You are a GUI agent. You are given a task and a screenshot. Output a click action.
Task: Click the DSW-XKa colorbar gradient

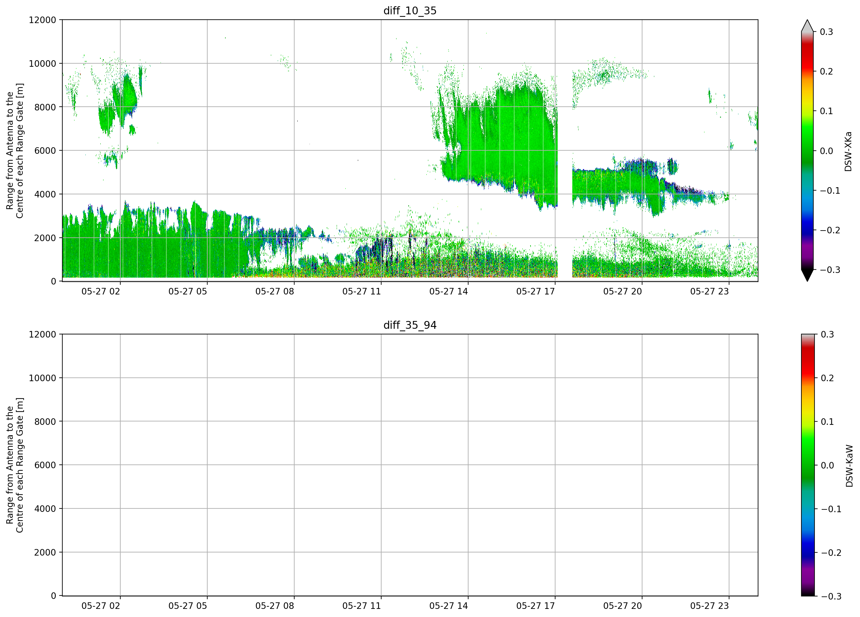click(x=807, y=151)
